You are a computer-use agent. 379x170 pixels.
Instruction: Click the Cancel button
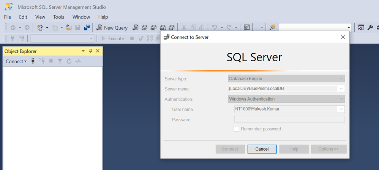click(x=262, y=149)
